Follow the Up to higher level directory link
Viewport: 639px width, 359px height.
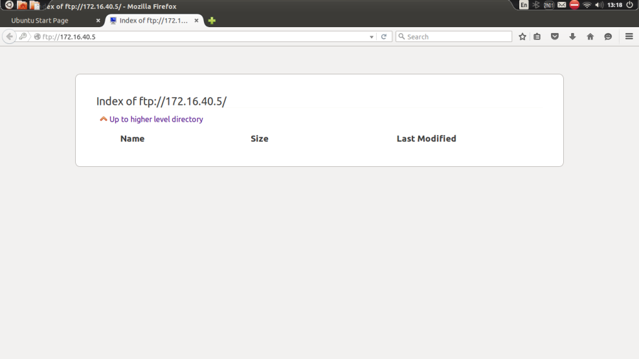click(155, 119)
